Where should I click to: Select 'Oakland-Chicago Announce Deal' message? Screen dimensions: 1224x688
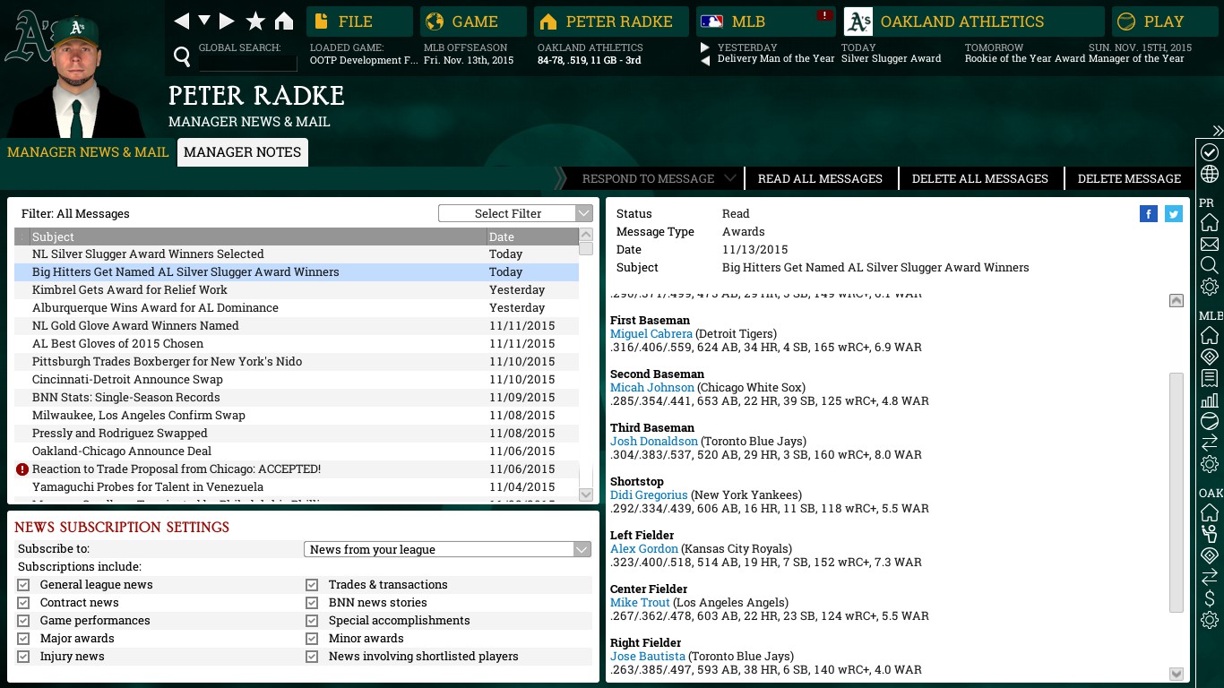tap(296, 451)
